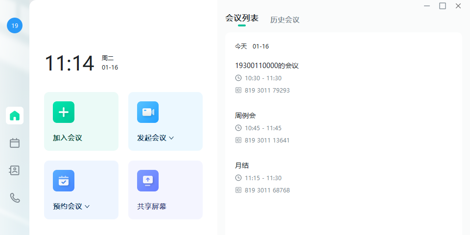Open the 月结 meeting entry
The height and width of the screenshot is (235, 470).
242,165
